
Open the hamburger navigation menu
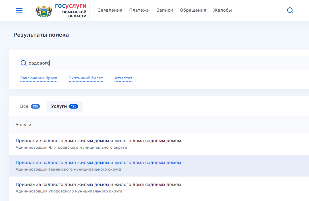pos(19,11)
